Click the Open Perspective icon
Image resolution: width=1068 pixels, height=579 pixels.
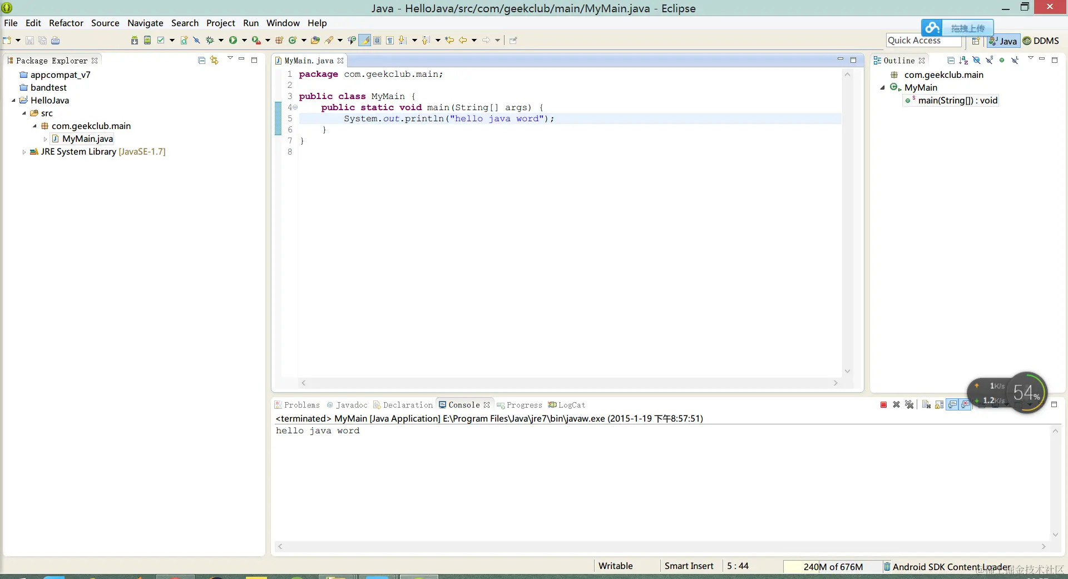[976, 41]
